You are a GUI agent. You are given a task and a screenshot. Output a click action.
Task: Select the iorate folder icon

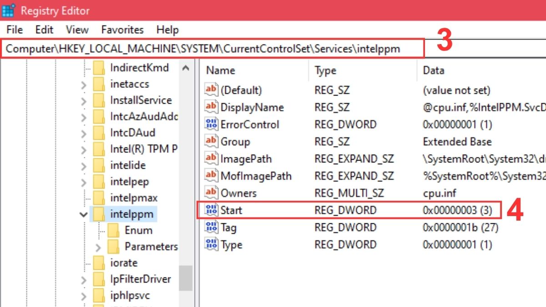(x=99, y=263)
